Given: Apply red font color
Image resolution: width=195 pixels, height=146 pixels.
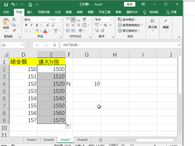Looking at the screenshot, I should [45, 31].
